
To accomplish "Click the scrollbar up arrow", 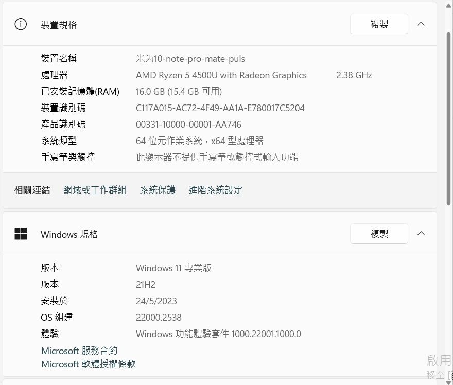I will 449,5.
